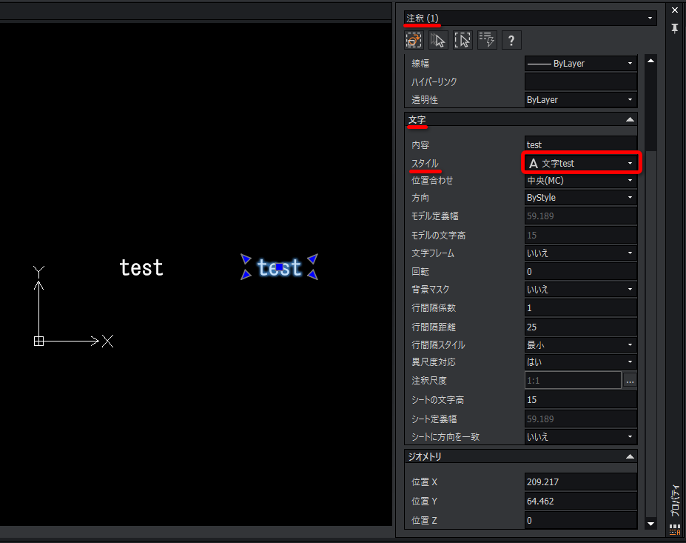Collapse the 文字 section
This screenshot has height=543, width=686.
coord(630,119)
